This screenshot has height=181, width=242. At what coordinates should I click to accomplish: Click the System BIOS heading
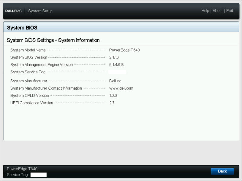coord(22,28)
